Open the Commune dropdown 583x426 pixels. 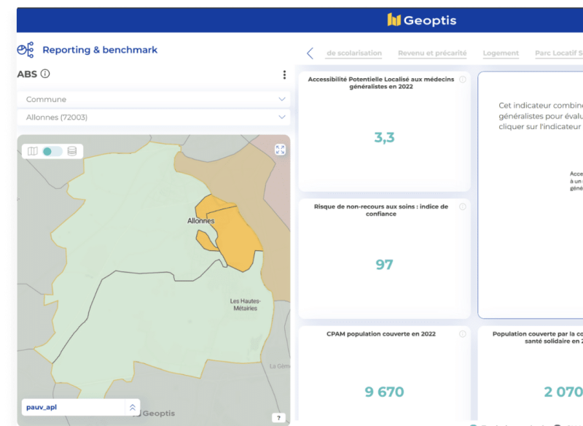pos(153,99)
